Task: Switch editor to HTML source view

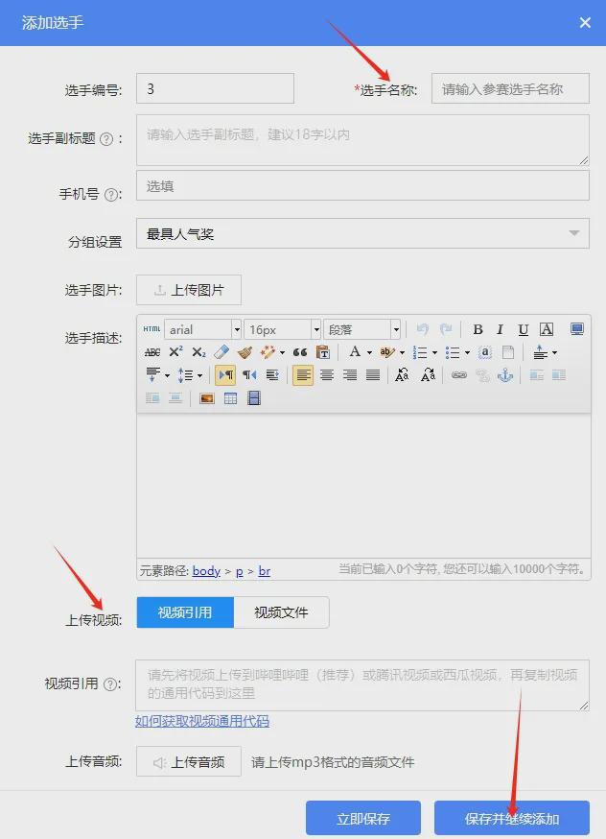Action: (151, 329)
